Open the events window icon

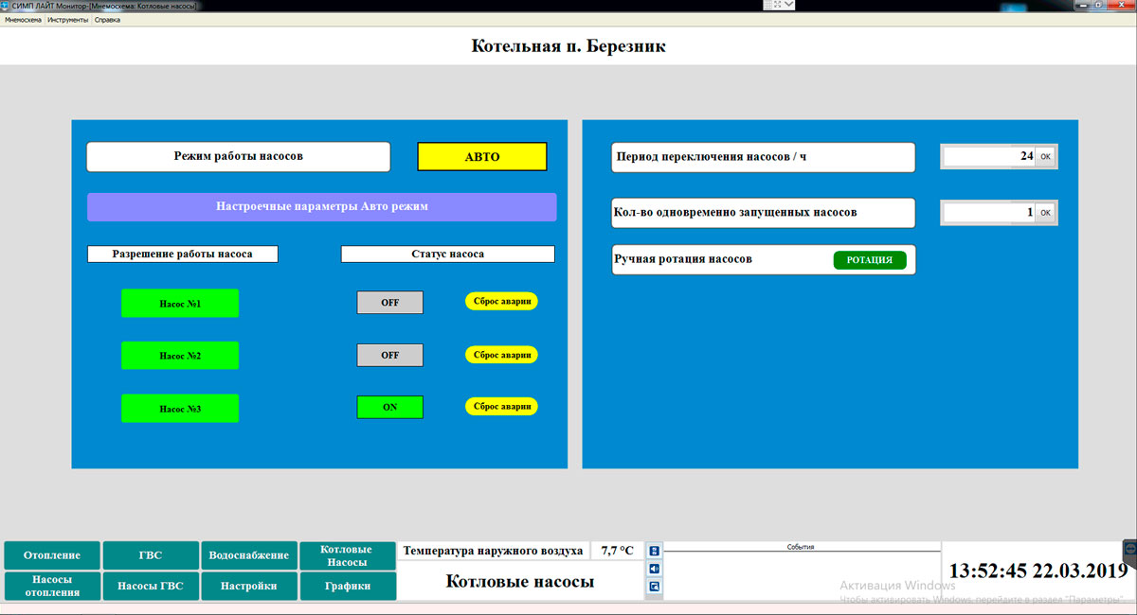654,587
